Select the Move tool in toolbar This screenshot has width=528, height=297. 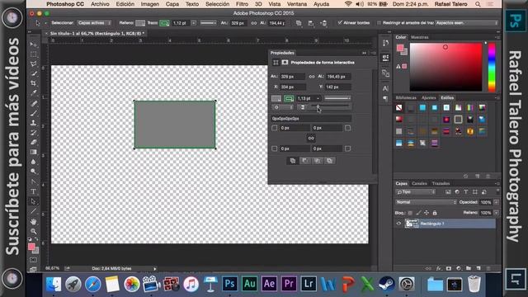click(33, 45)
